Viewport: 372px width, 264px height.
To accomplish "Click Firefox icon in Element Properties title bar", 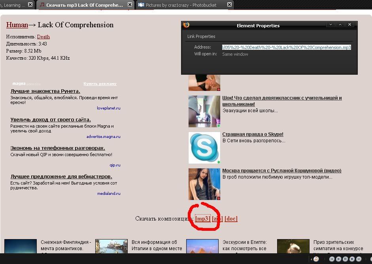I will (186, 25).
